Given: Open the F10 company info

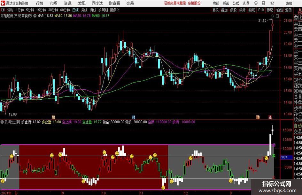Looking at the screenshot, I should coord(261,10).
